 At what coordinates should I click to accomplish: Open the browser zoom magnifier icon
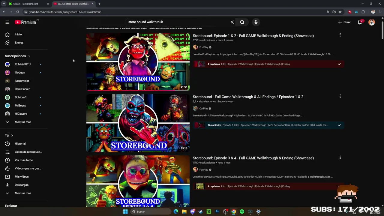pos(328,12)
